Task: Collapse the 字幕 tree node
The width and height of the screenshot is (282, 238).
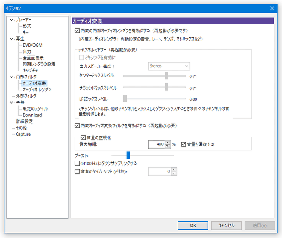Action: [x=11, y=102]
